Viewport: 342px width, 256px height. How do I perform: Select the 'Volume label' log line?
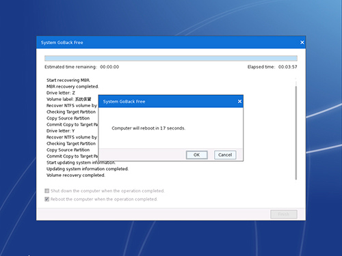(69, 99)
